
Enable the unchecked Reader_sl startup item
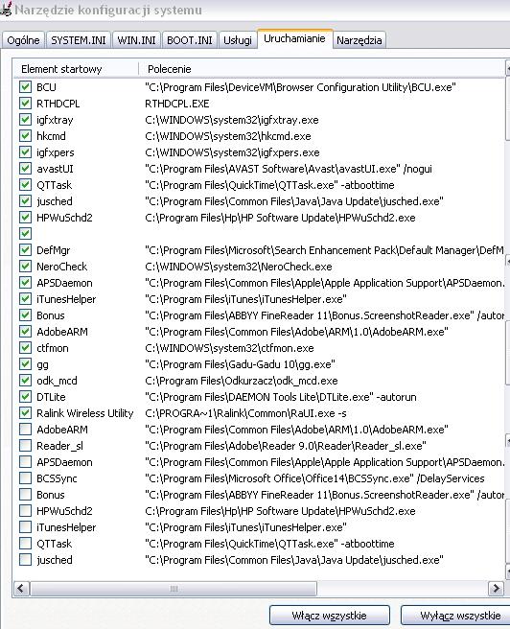(x=25, y=446)
